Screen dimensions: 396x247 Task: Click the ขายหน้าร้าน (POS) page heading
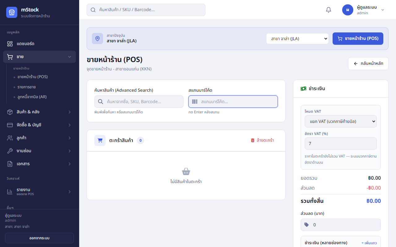click(x=114, y=60)
